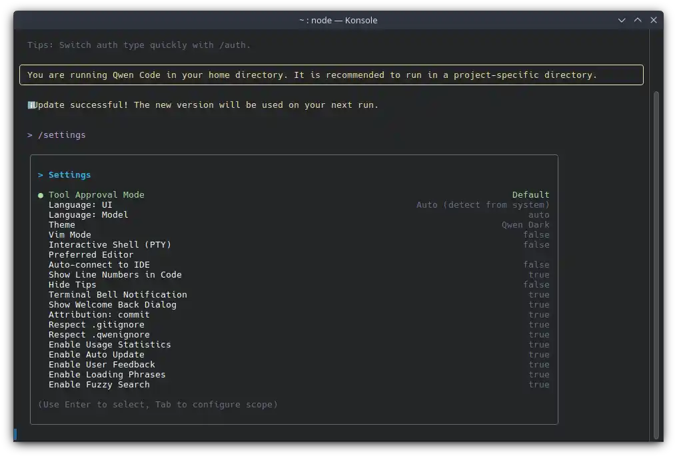The width and height of the screenshot is (677, 458).
Task: Open the Tool Approval Mode setting
Action: tap(97, 194)
